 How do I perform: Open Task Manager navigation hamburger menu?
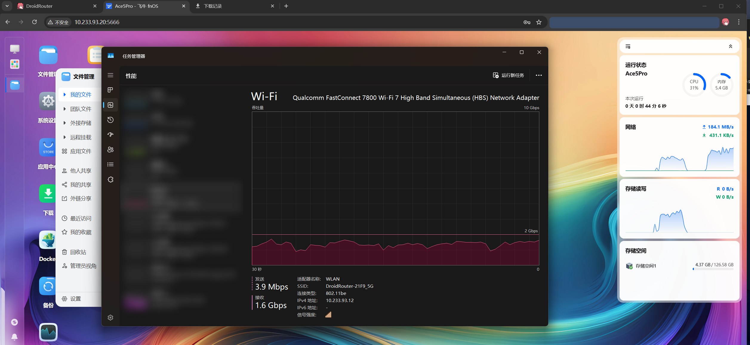[x=110, y=75]
